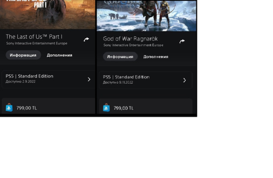Open Дополнения tab for God of War Ragnarök
Viewport: 273px width, 178px height.
(156, 57)
